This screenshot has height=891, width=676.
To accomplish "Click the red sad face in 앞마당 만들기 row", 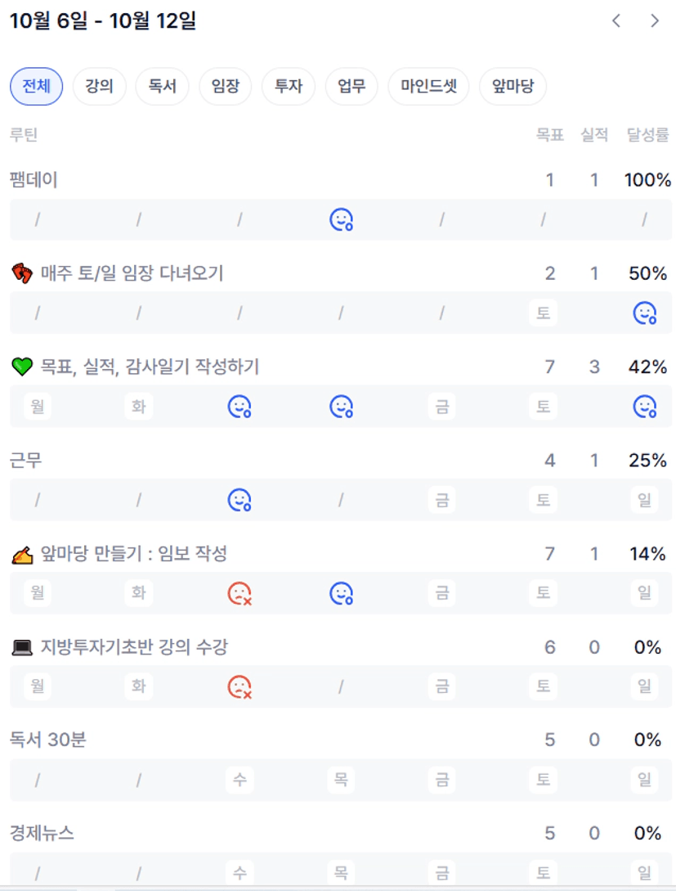I will [240, 592].
